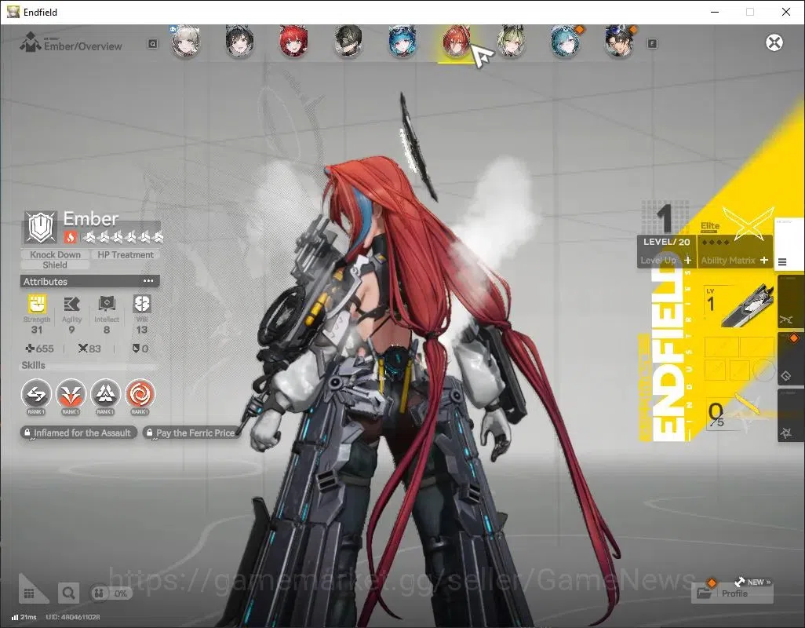
Task: Select the green-haired operator portrait
Action: [511, 42]
